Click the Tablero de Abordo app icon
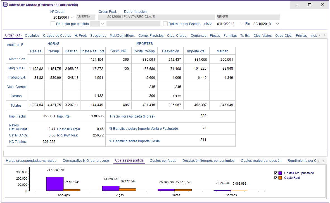This screenshot has height=203, width=330. (x=5, y=5)
